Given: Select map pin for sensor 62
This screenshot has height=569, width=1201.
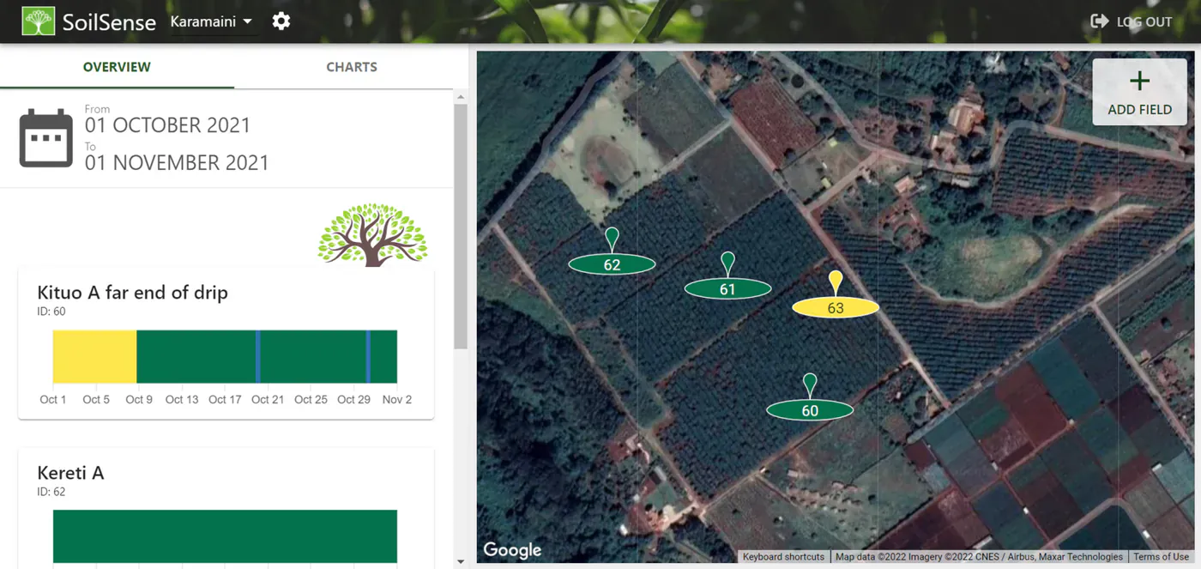Looking at the screenshot, I should click(x=612, y=252).
